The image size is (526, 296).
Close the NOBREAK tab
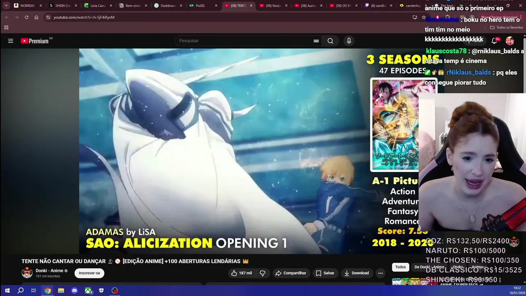[x=41, y=6]
